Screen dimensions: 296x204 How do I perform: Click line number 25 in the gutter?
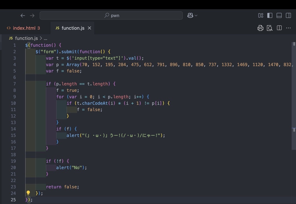(13, 200)
